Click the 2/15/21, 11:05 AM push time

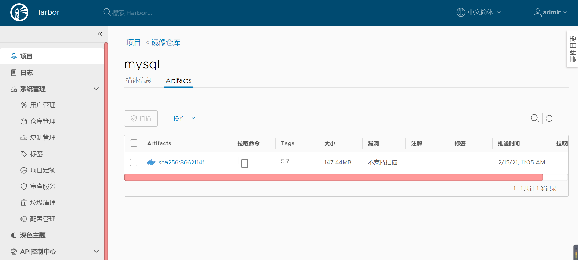(521, 162)
